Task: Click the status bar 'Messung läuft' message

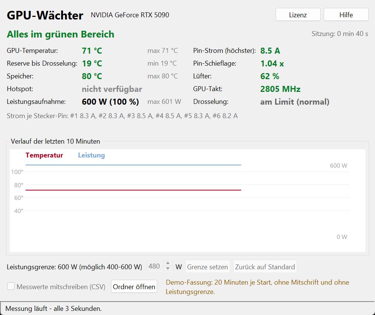Action: tap(54, 309)
